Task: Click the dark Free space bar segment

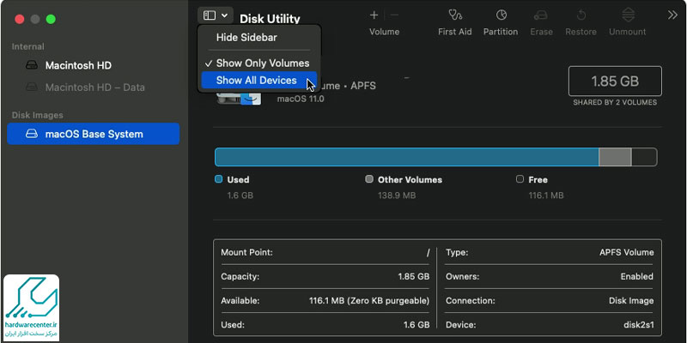Action: click(x=644, y=157)
